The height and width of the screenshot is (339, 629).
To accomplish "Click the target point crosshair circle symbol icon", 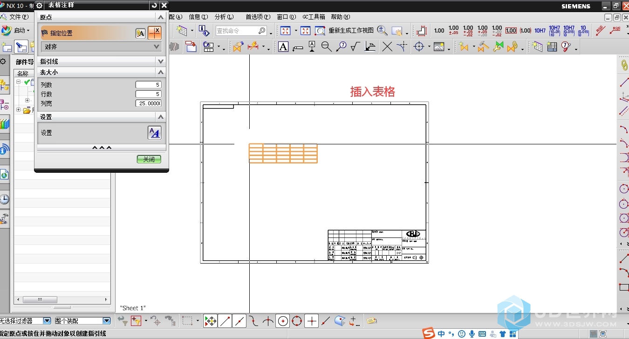I will (x=419, y=47).
